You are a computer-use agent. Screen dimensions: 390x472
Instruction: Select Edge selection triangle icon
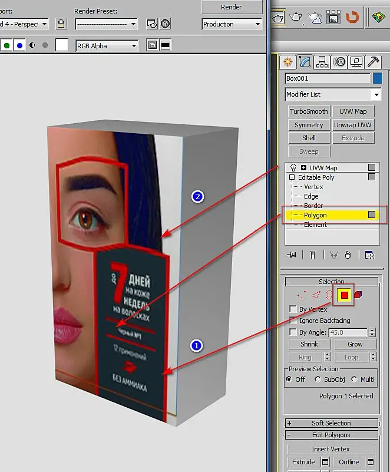click(316, 295)
